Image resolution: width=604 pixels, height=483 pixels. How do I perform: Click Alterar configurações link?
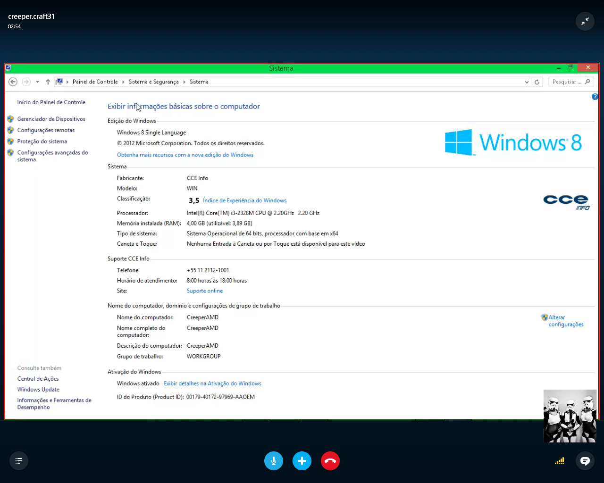pos(566,321)
